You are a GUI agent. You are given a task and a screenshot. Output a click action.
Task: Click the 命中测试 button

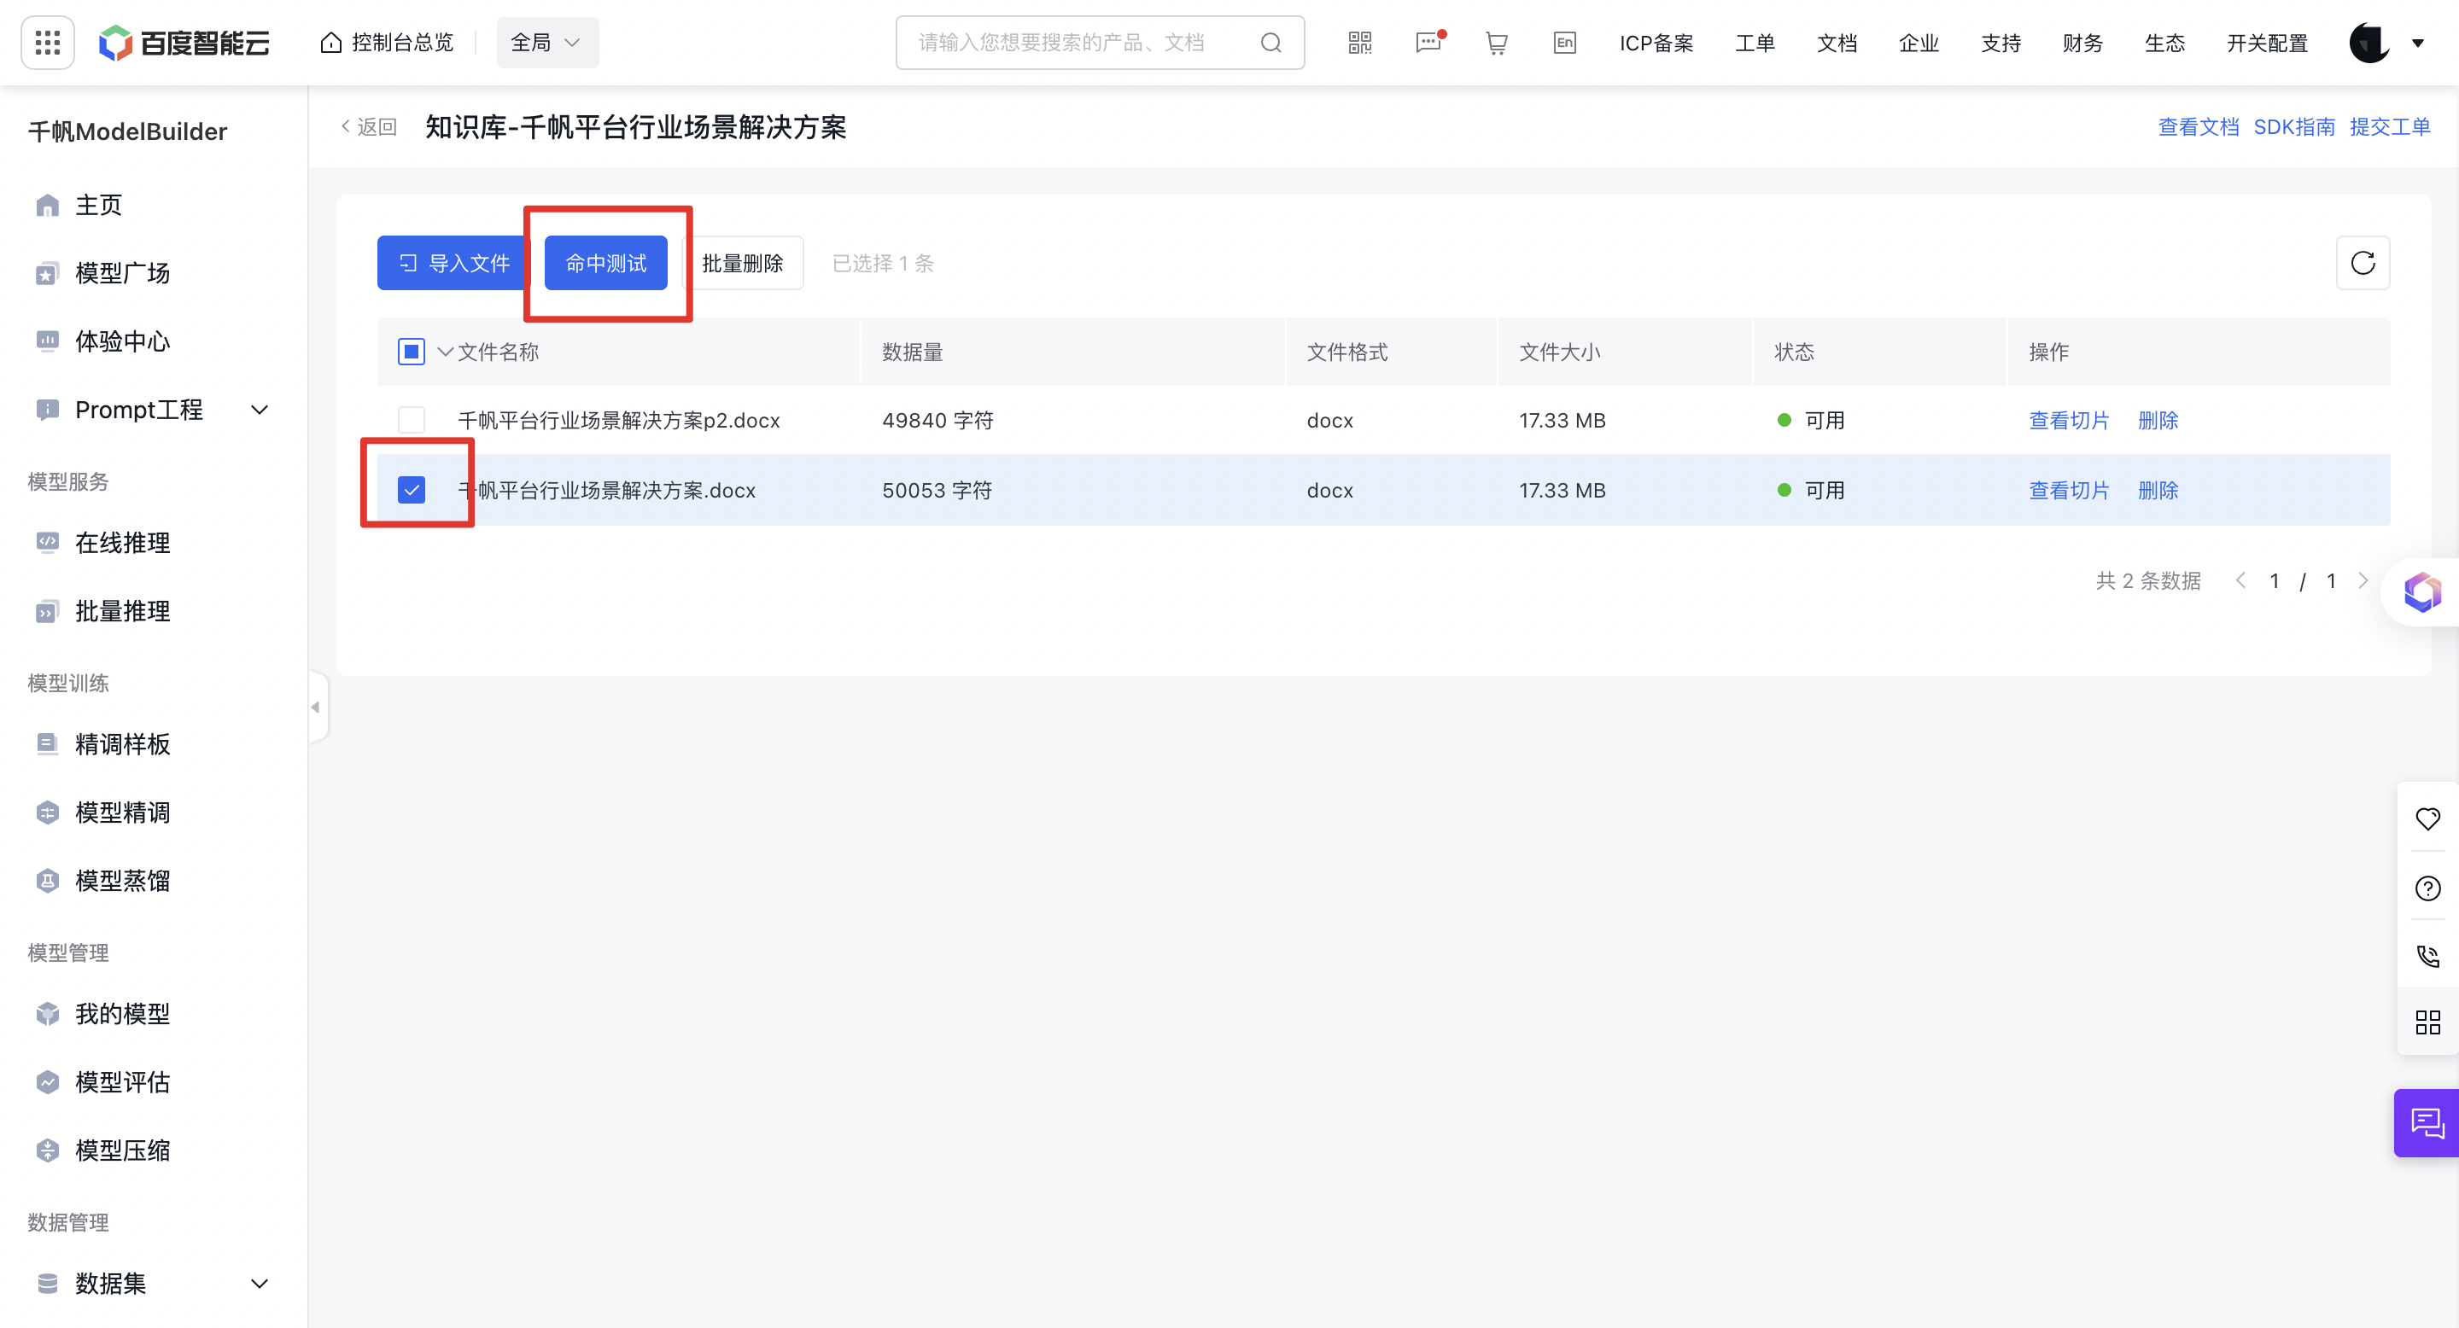point(606,264)
